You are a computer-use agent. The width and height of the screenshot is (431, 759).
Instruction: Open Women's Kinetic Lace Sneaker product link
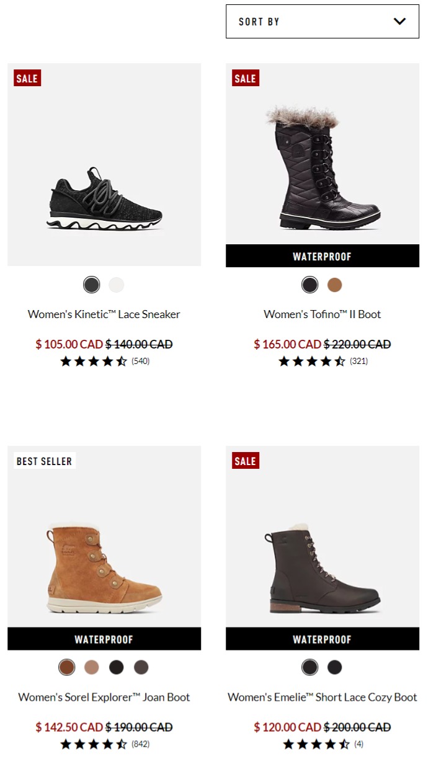(x=104, y=314)
